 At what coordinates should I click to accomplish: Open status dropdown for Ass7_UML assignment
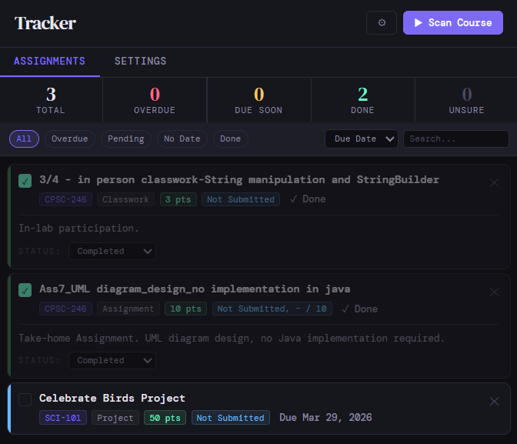(x=112, y=360)
